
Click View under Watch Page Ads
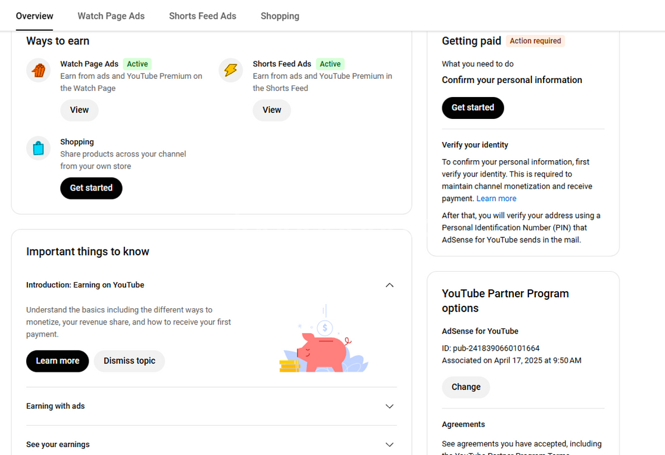(x=79, y=110)
